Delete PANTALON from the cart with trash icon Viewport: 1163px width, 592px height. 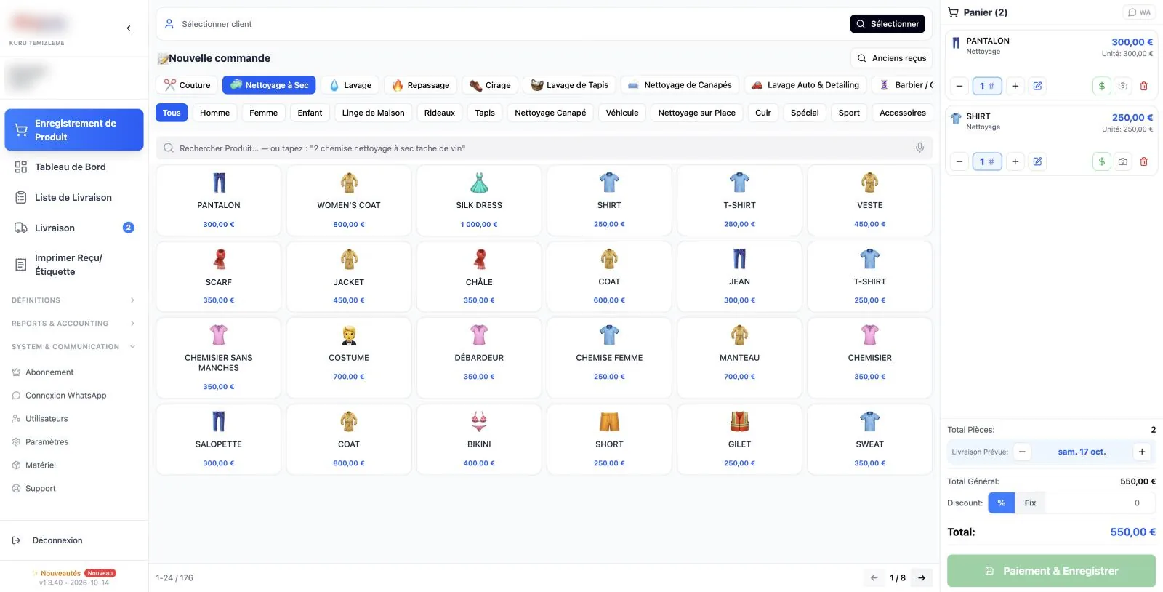coord(1143,86)
